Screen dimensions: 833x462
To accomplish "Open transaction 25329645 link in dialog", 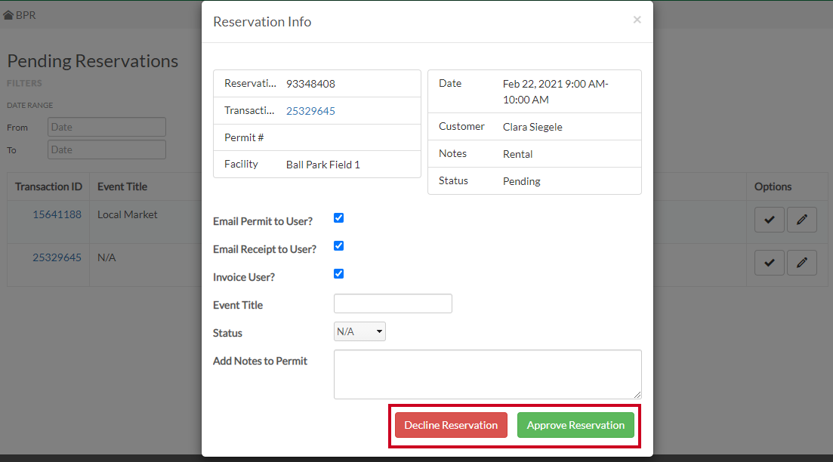I will tap(311, 111).
